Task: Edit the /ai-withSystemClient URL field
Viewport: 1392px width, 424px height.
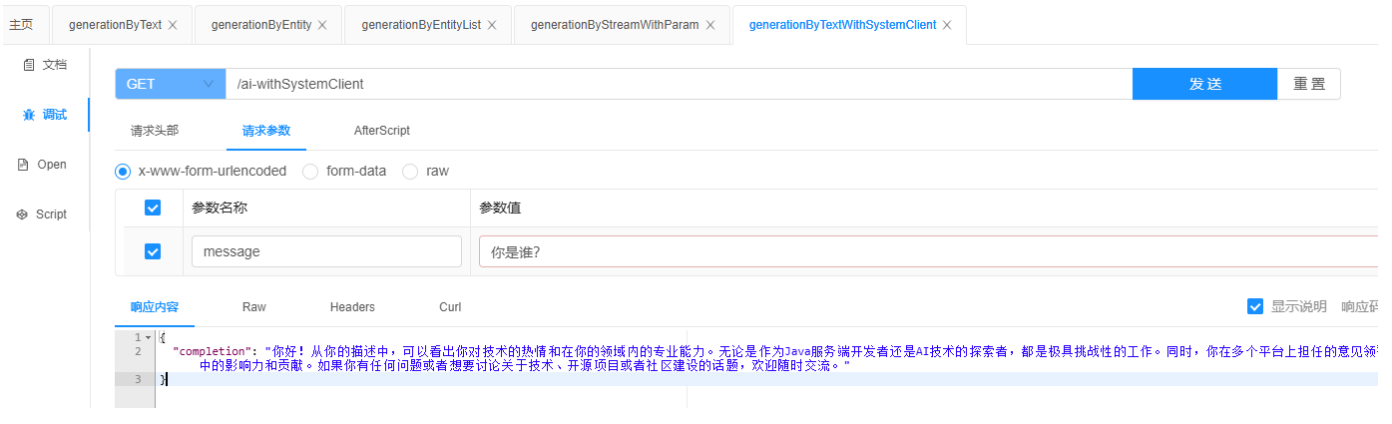Action: 680,84
